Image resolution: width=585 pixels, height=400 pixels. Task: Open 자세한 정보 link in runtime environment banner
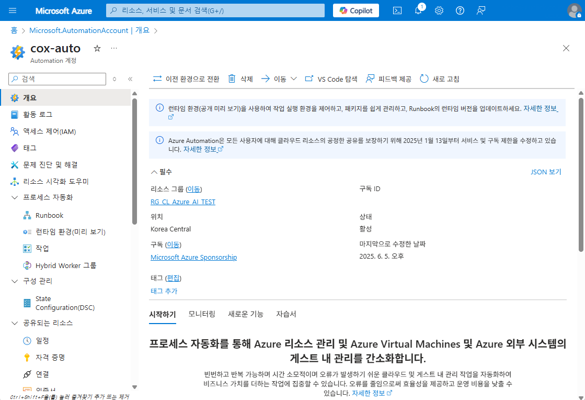[x=541, y=109]
